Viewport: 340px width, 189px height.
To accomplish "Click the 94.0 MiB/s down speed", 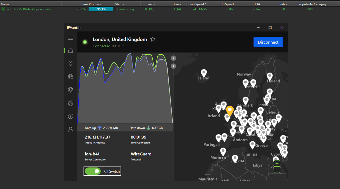I will click(200, 9).
